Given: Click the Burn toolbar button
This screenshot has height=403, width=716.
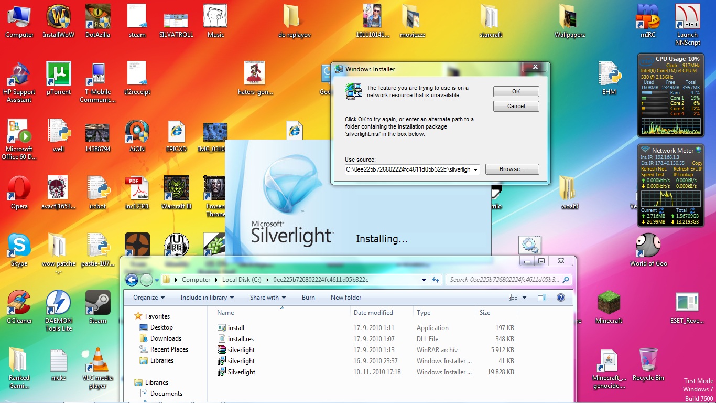Looking at the screenshot, I should (x=308, y=298).
